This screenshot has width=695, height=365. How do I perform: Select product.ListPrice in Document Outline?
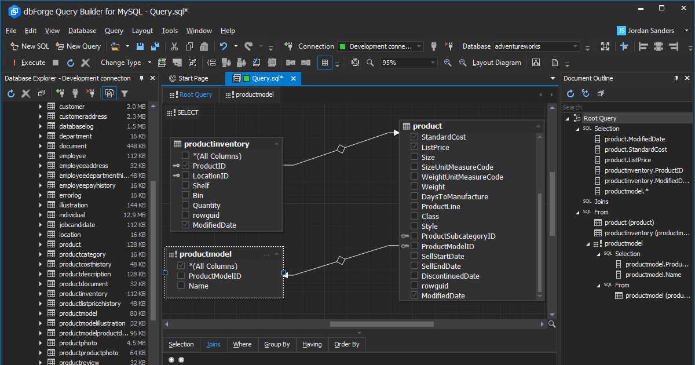tap(628, 160)
